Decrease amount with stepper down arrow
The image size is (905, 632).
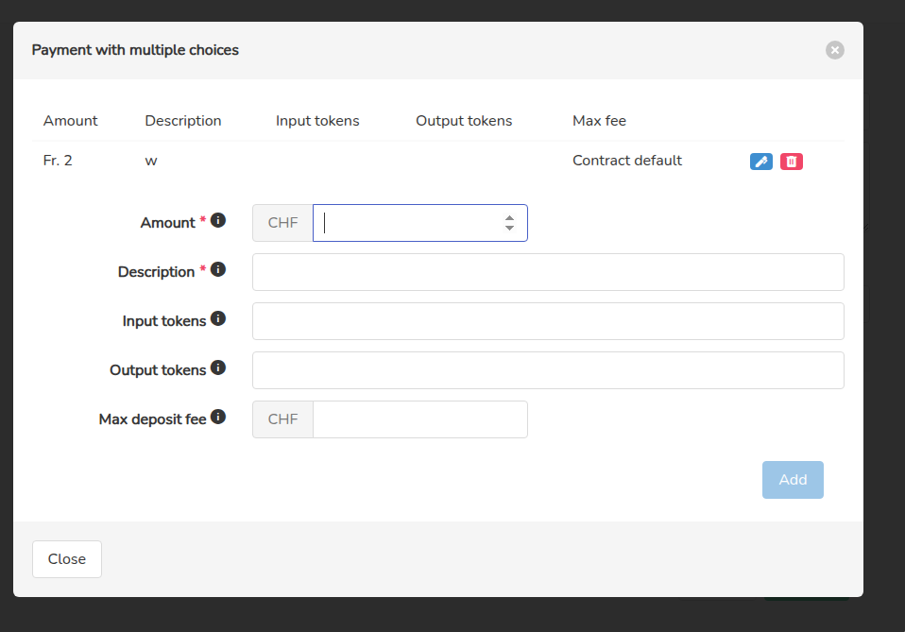point(509,228)
